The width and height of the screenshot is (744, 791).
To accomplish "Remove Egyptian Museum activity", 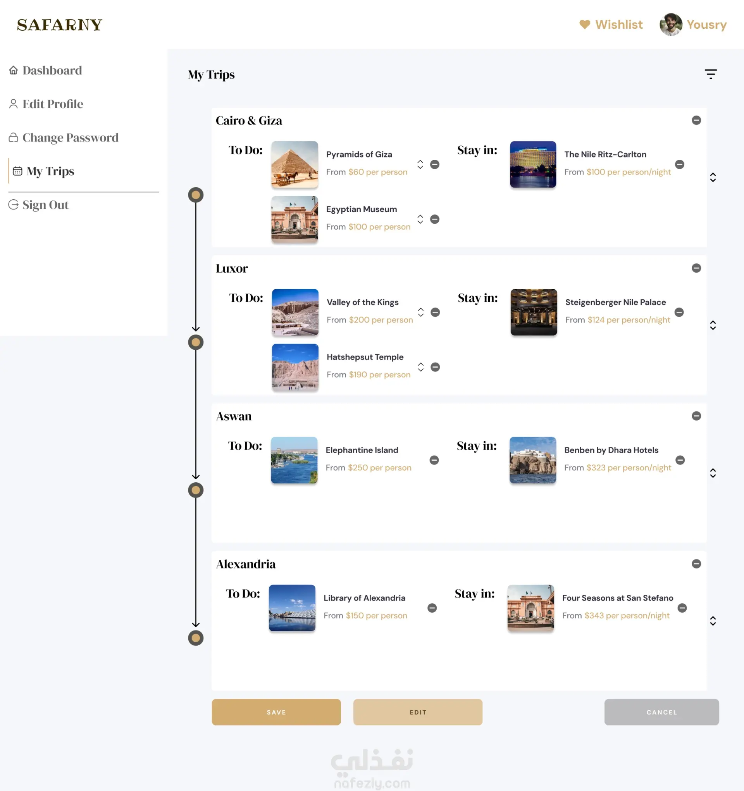I will tap(435, 219).
